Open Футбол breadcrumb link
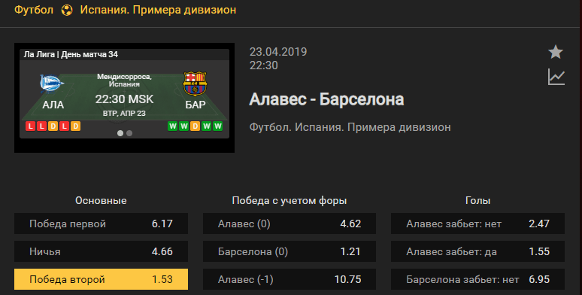This screenshot has width=582, height=295. (34, 10)
